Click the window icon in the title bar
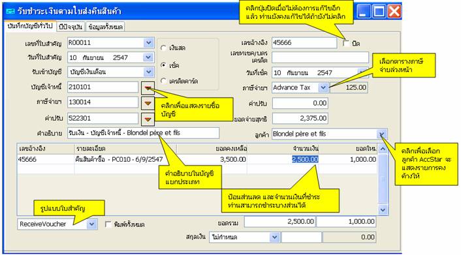 coord(10,12)
